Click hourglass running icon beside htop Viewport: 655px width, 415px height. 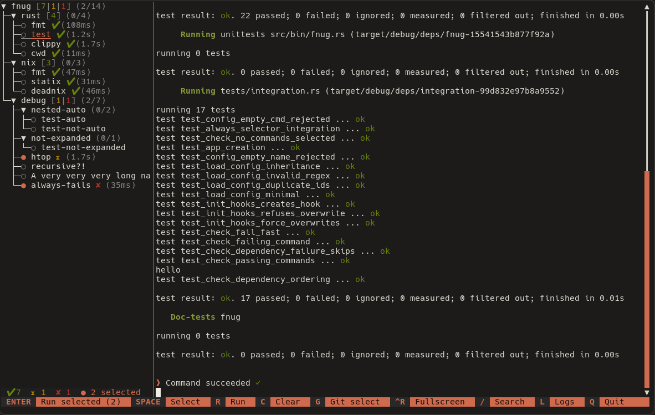[x=58, y=157]
